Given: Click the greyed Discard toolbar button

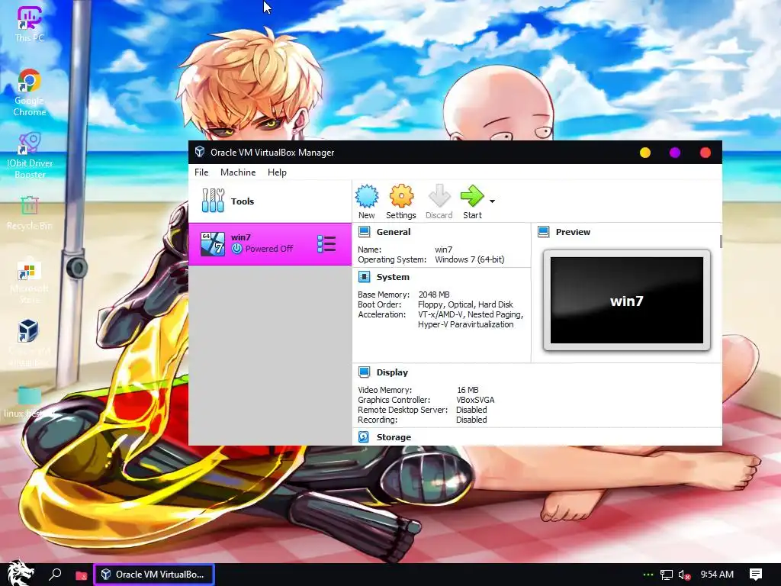Looking at the screenshot, I should (x=439, y=201).
